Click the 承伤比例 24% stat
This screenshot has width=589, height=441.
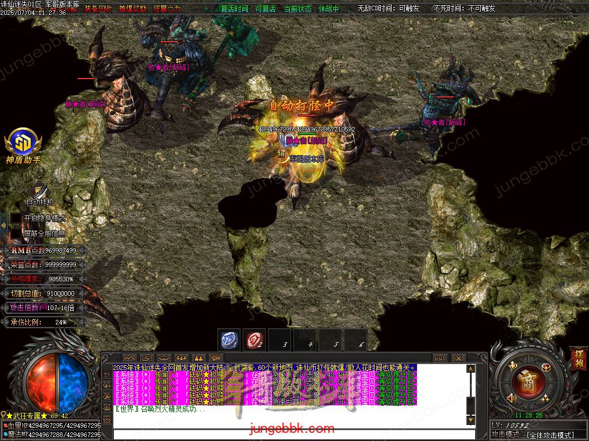pos(43,322)
